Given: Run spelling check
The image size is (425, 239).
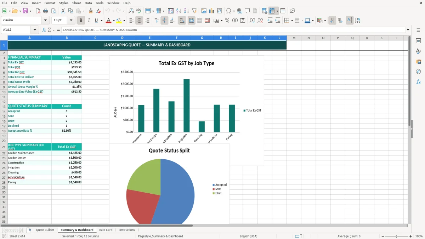Looking at the screenshot, I should point(139,11).
